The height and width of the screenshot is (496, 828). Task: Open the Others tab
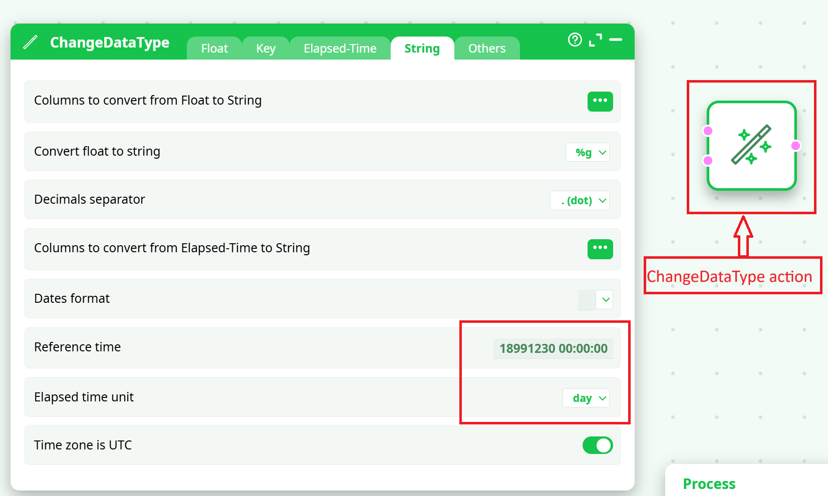(x=486, y=49)
